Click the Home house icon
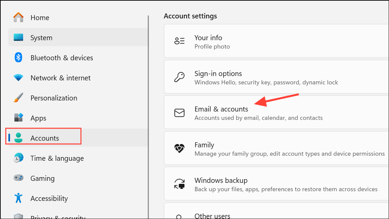The width and height of the screenshot is (389, 219). [18, 17]
